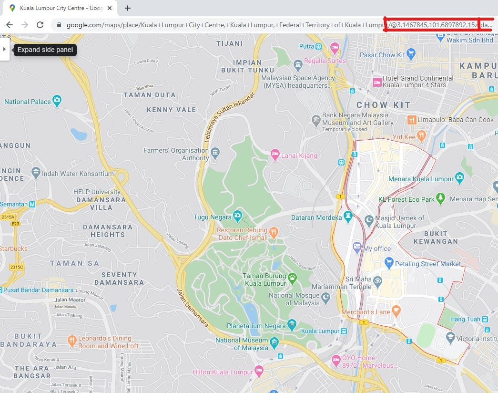Image resolution: width=498 pixels, height=393 pixels.
Task: Select the Sri Maha Mariamman Temple marker
Action: tap(377, 281)
